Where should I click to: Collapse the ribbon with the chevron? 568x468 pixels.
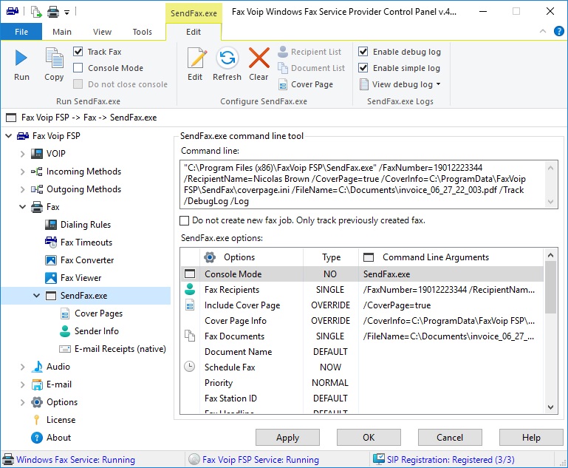pyautogui.click(x=543, y=31)
